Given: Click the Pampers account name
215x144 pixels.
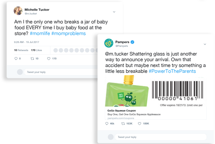Looking at the screenshot, I should [122, 42].
